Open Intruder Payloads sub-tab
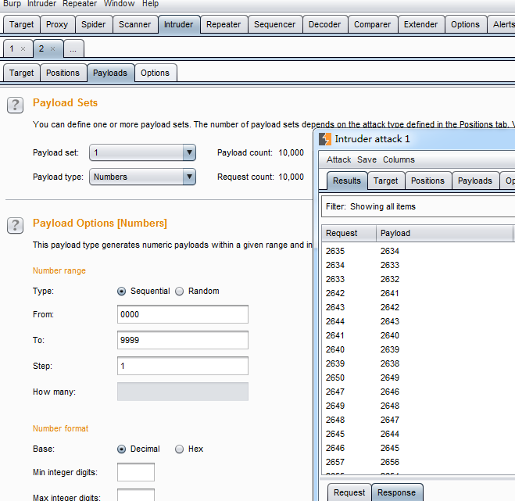Image resolution: width=515 pixels, height=501 pixels. pyautogui.click(x=110, y=73)
